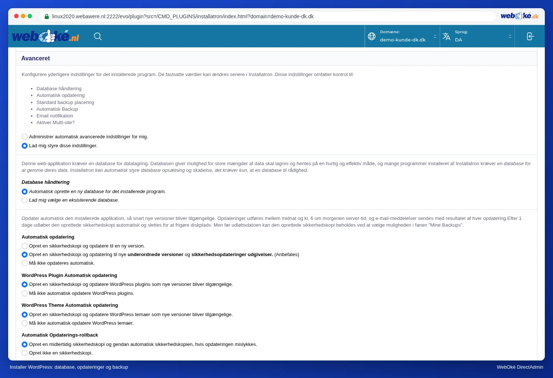Click the WebOké.dk logo in browser bar

click(519, 16)
